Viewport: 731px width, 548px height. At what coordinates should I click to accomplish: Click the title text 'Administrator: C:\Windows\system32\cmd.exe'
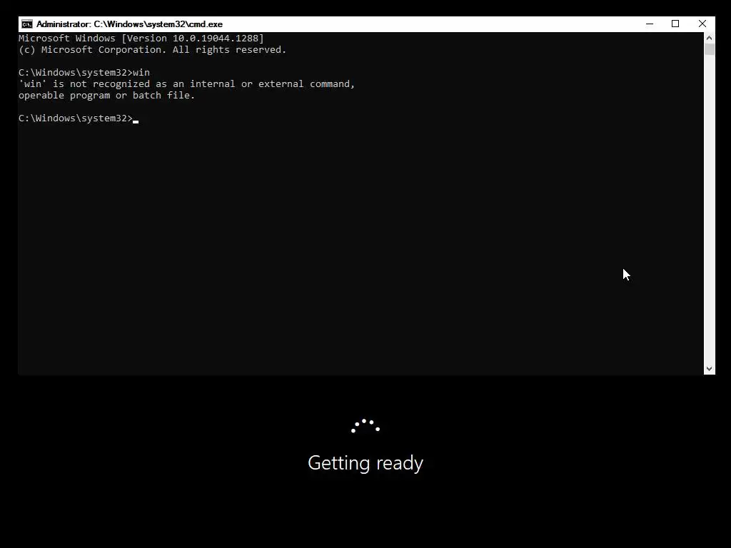pos(130,24)
